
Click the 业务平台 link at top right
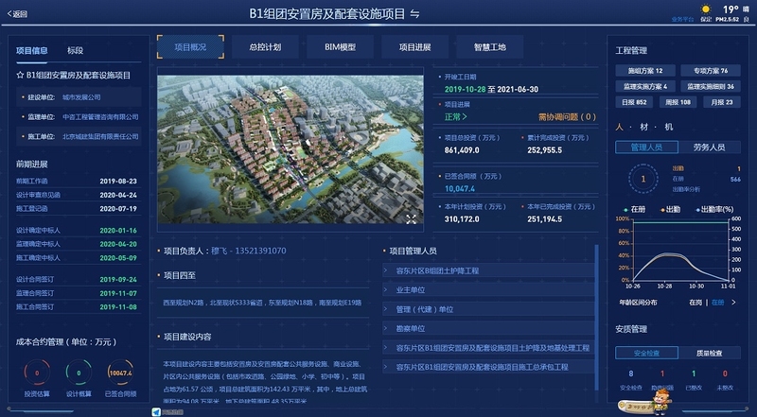coord(682,19)
